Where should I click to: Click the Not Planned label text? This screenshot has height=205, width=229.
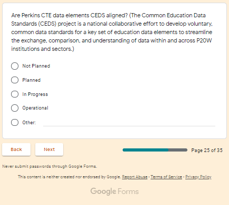point(36,66)
